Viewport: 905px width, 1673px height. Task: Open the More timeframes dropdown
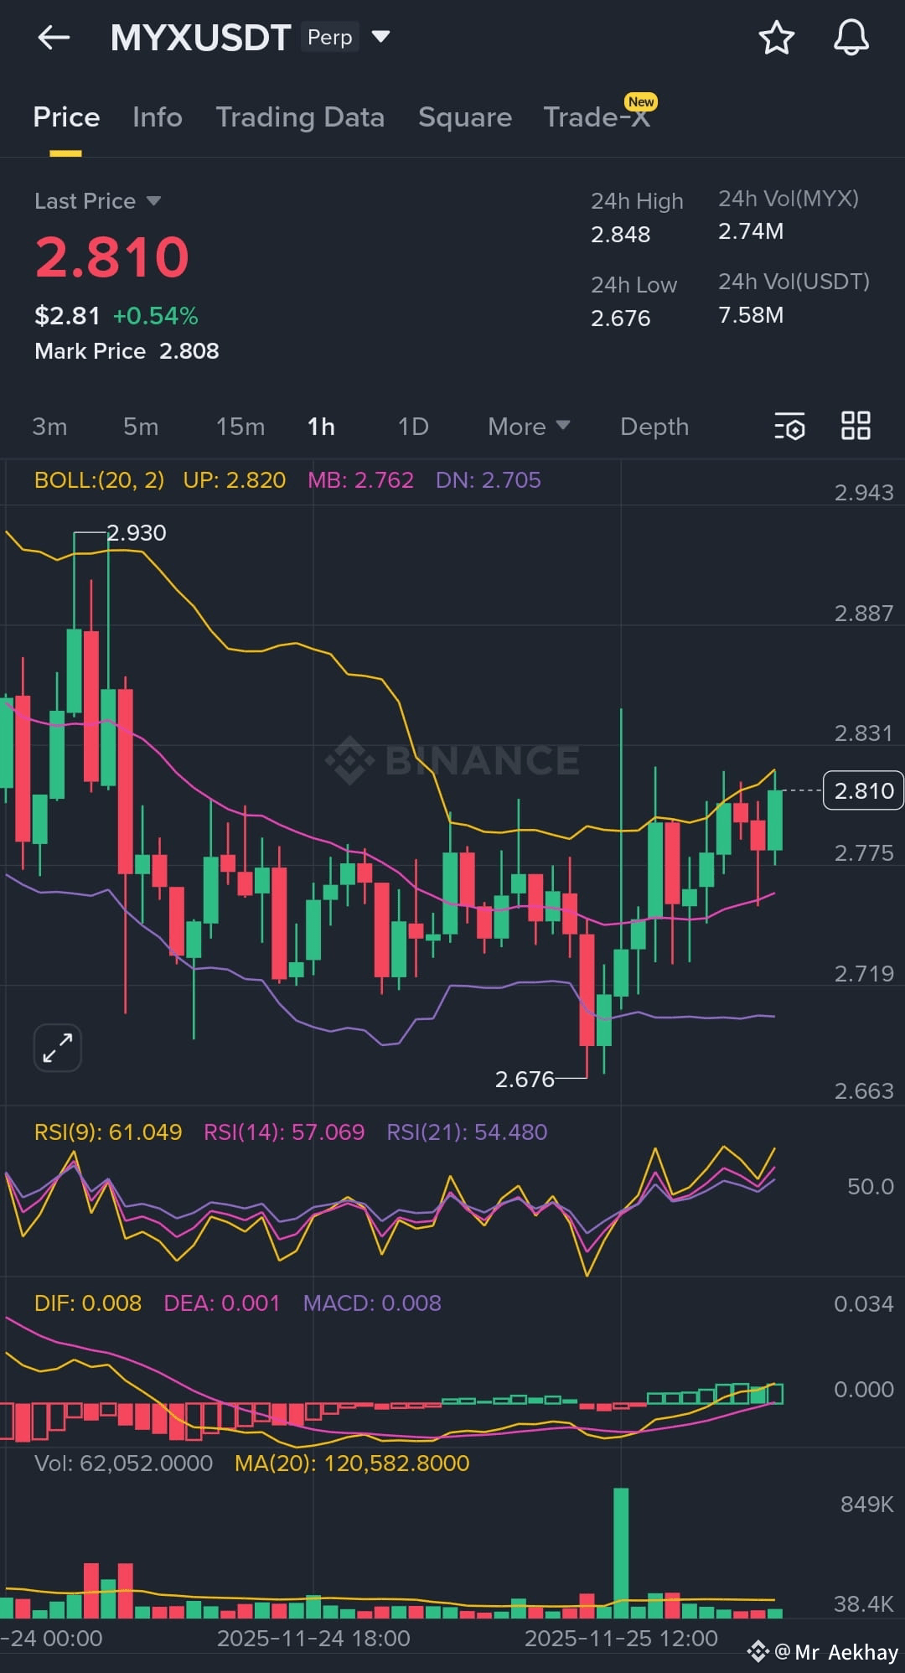pos(529,427)
